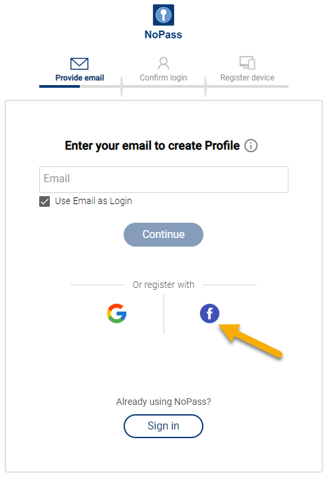Click the Enter your email to create Profile heading
329x490 pixels.
(152, 146)
